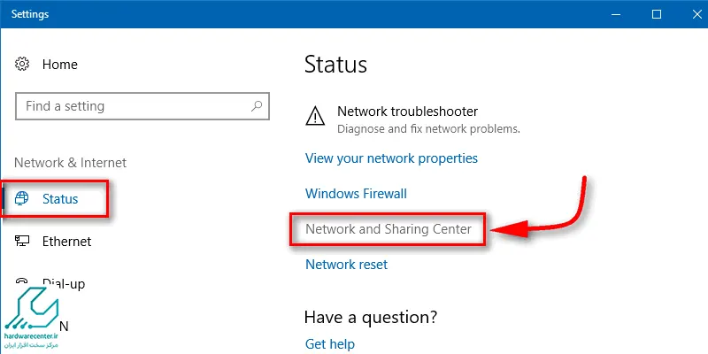Focus the Find a setting field
This screenshot has height=354, width=708.
tap(142, 106)
